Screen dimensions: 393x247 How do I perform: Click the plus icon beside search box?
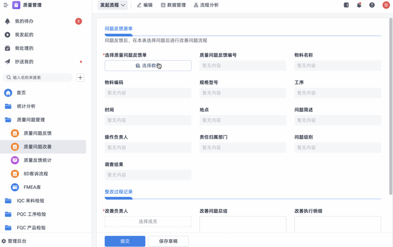80,78
